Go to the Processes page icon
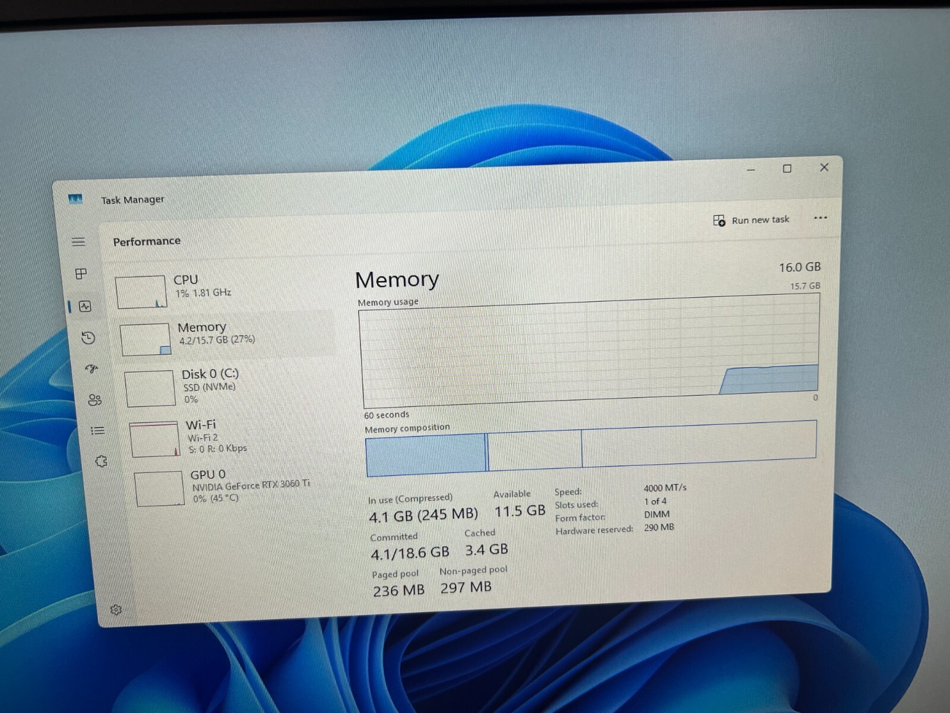This screenshot has width=950, height=713. point(81,273)
